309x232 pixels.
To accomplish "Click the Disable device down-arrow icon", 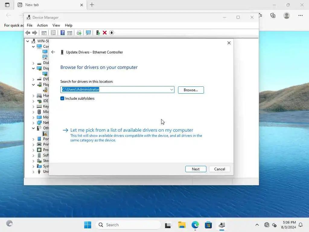I will pyautogui.click(x=112, y=33).
